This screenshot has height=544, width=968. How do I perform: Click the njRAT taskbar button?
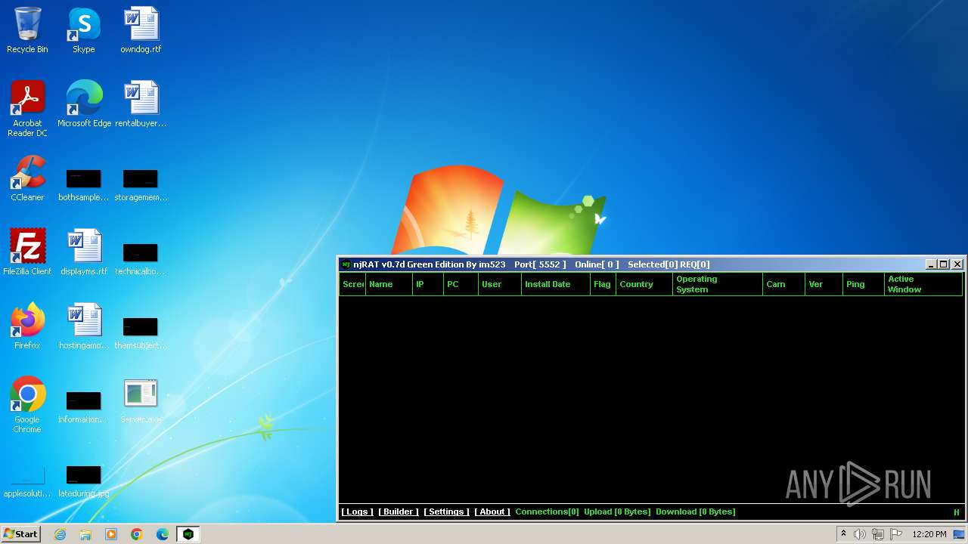tap(188, 534)
